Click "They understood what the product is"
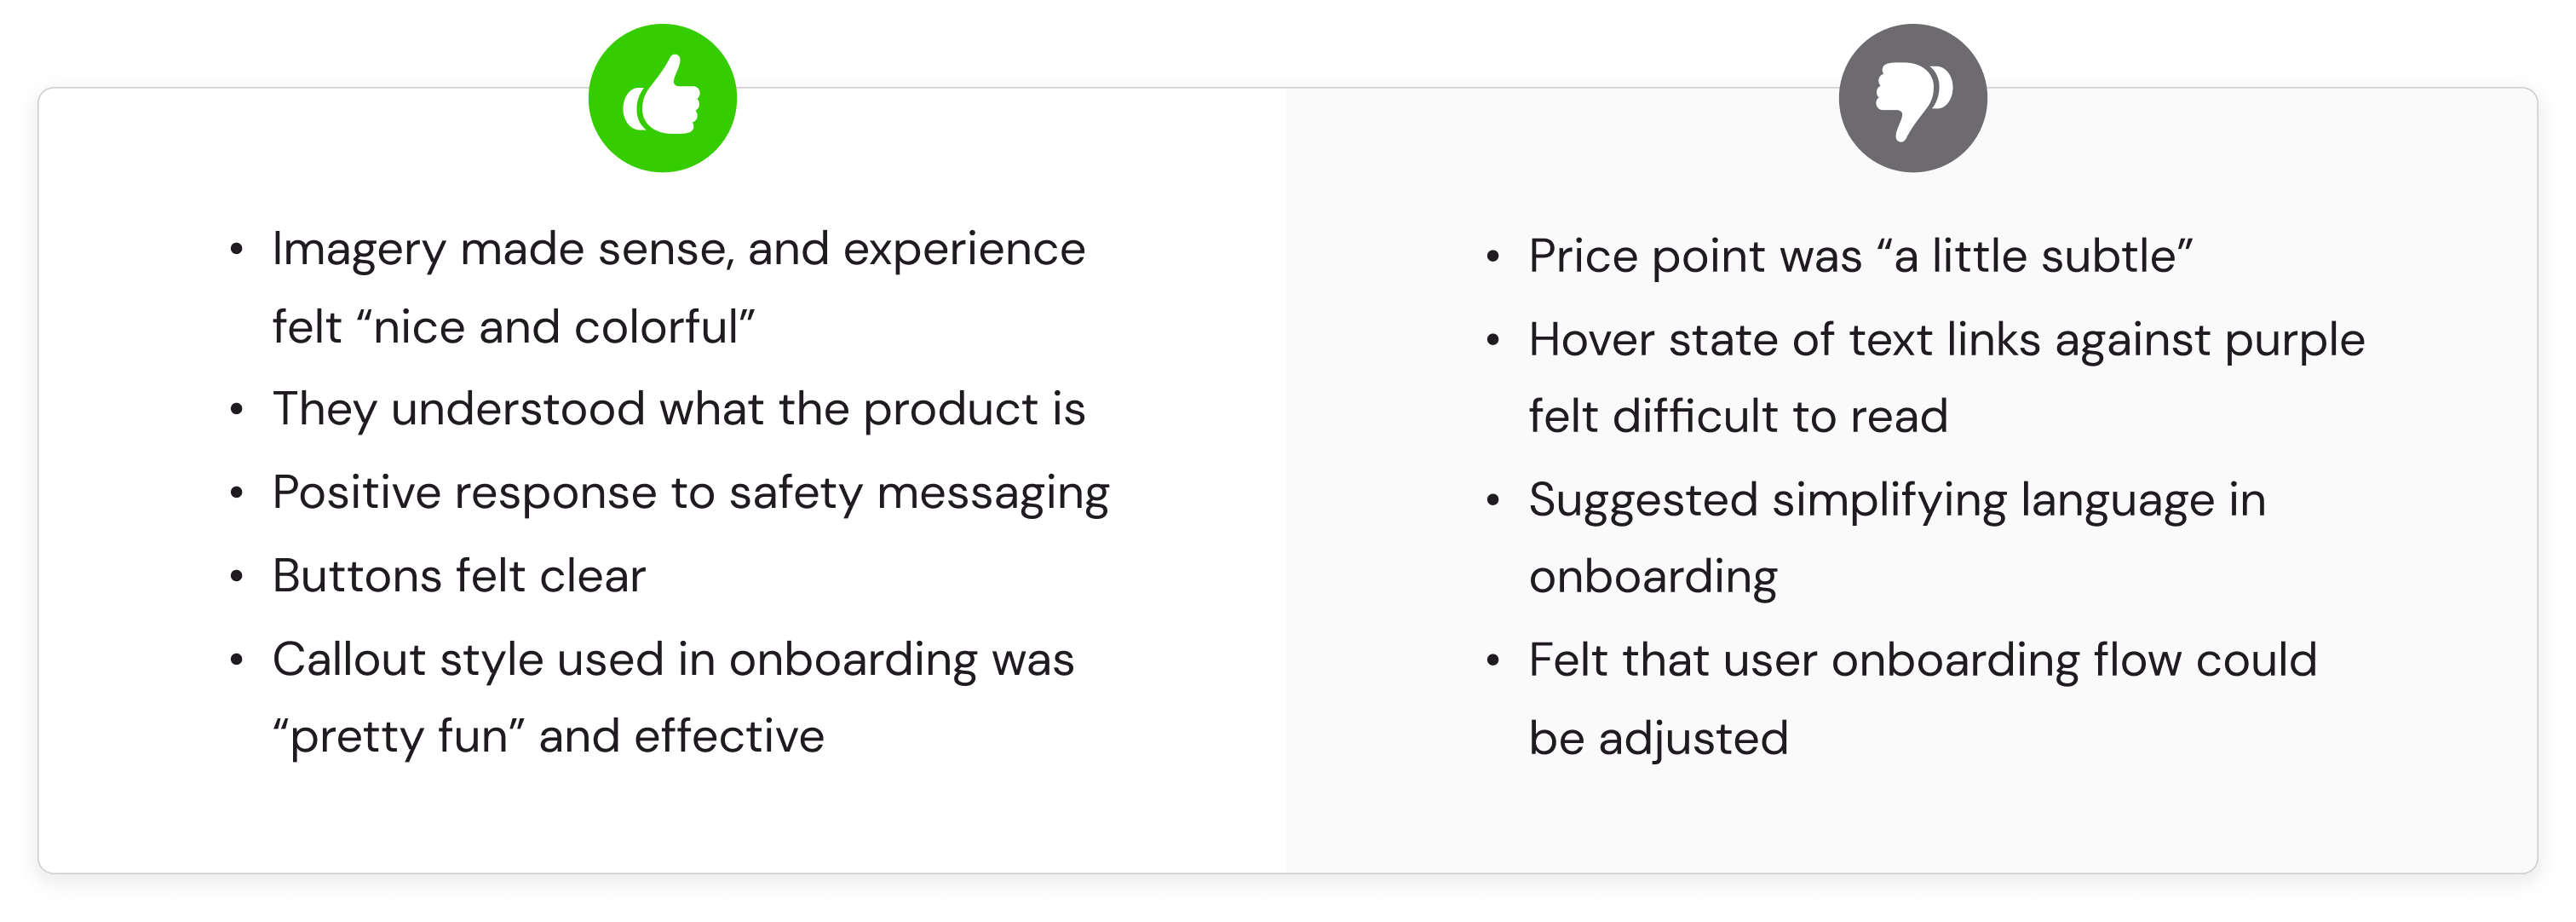The width and height of the screenshot is (2576, 922). click(678, 410)
